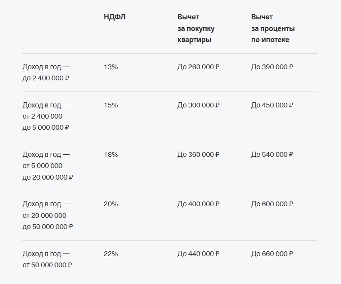The height and width of the screenshot is (284, 341).
Task: Click the НДФЛ column header
Action: click(115, 17)
